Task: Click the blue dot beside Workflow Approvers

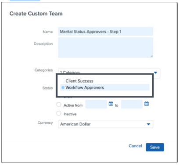Action: 63,87
